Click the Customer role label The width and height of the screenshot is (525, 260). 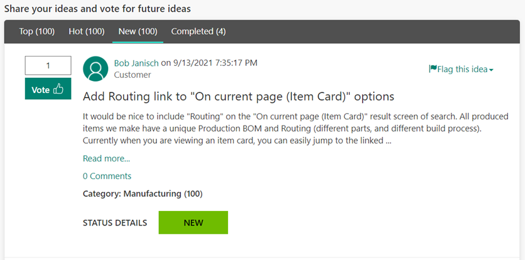133,75
